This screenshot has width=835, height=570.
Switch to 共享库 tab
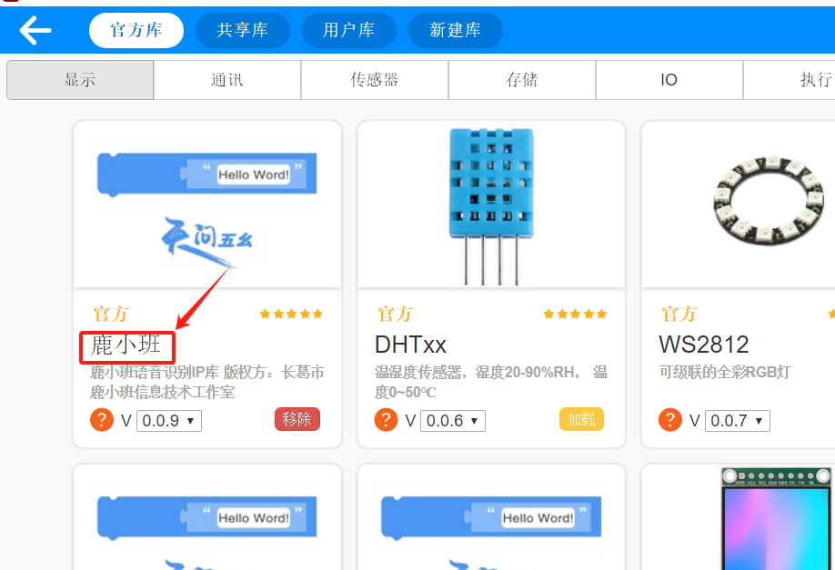pyautogui.click(x=243, y=30)
